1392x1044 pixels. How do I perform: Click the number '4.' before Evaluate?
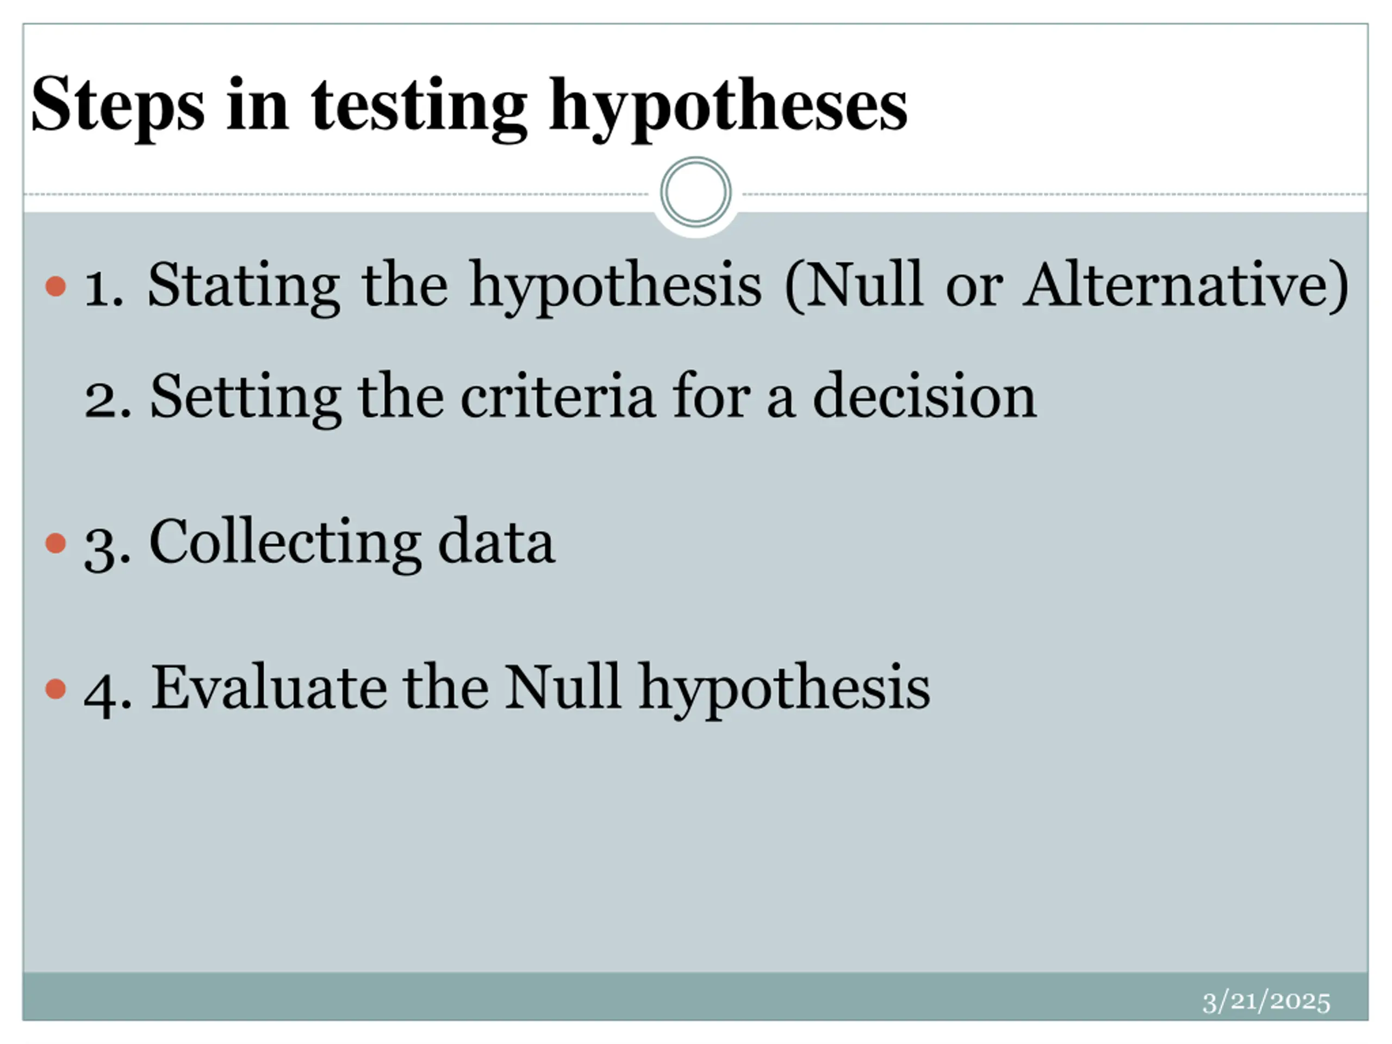108,692
